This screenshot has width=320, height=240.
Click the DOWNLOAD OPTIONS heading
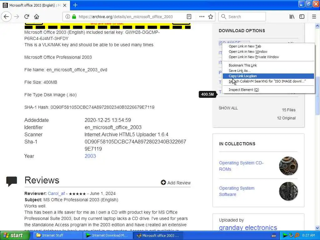(242, 31)
